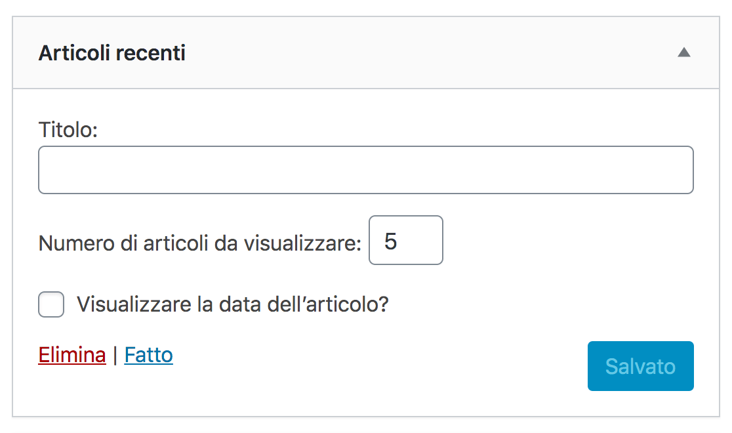Focus the Titolo text input field

(366, 170)
